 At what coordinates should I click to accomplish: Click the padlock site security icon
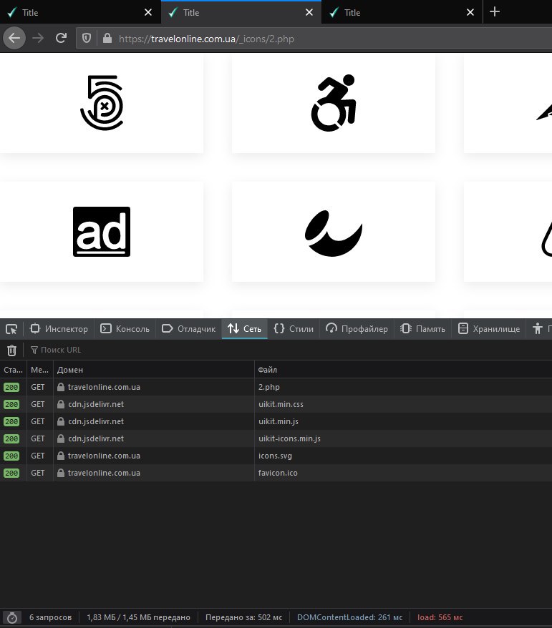pyautogui.click(x=107, y=39)
